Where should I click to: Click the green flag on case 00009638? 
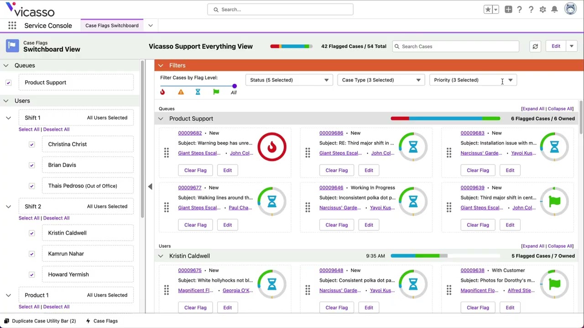coord(554,284)
